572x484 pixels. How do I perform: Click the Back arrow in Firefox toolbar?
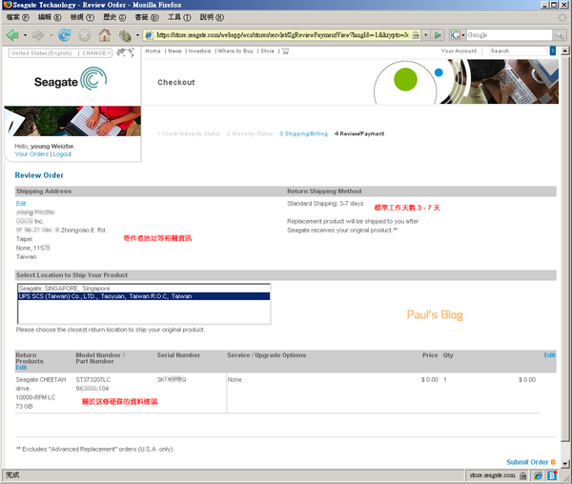[12, 35]
